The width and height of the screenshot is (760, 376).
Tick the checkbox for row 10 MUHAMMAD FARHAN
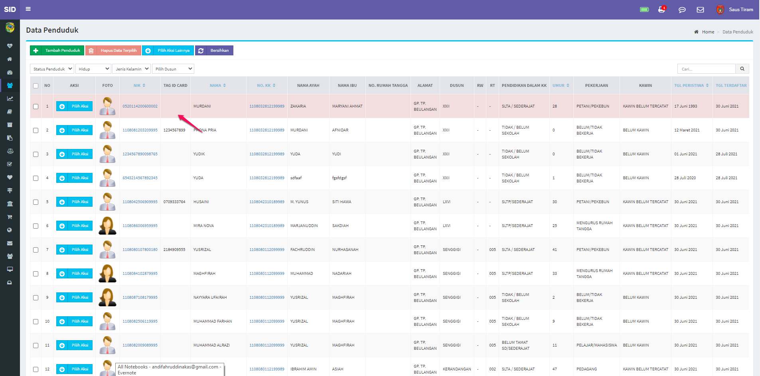click(36, 321)
